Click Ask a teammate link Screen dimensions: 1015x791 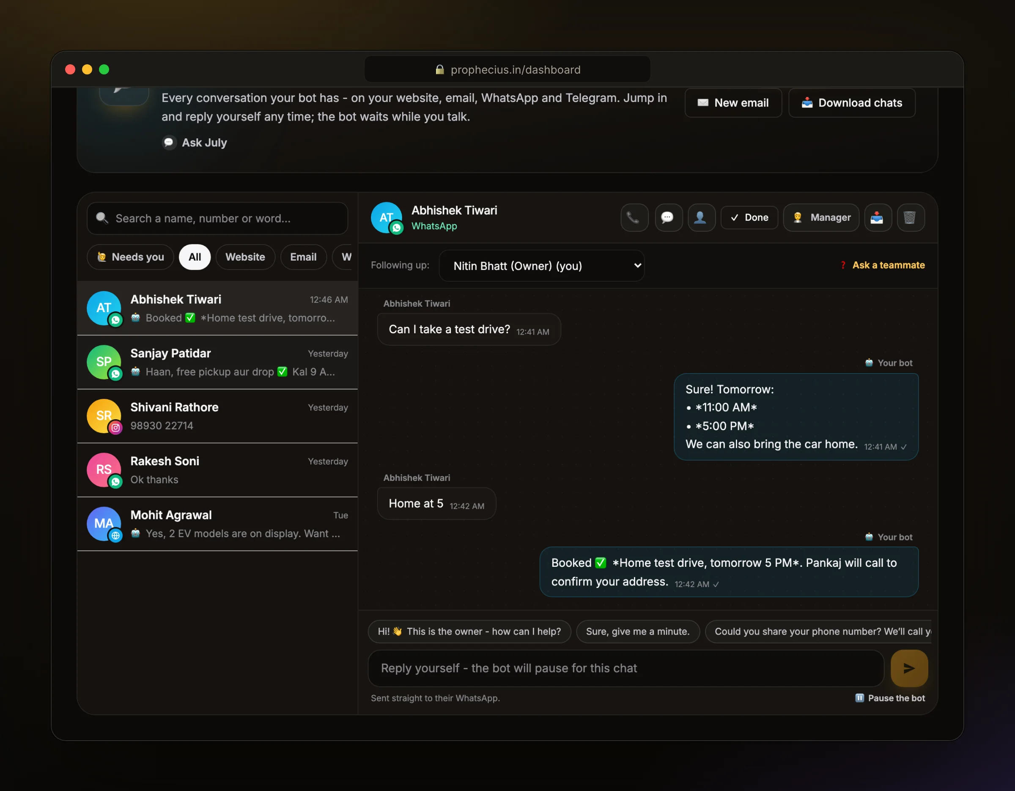883,265
